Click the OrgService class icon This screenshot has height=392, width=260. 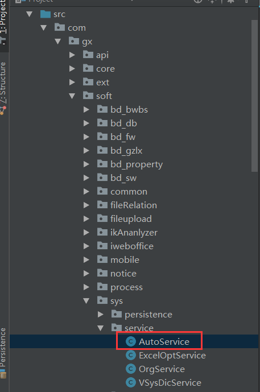pos(130,369)
